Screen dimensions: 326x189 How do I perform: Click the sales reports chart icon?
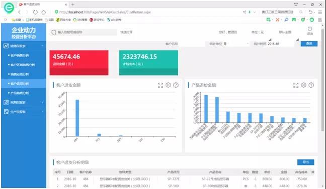(6, 46)
